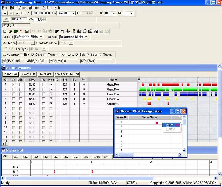
Task: Open the Ph Overall dropdown
Action: click(x=73, y=14)
